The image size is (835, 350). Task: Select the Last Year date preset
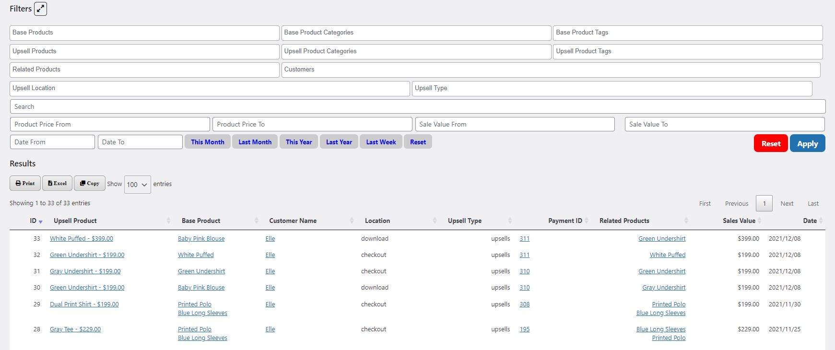(x=339, y=142)
